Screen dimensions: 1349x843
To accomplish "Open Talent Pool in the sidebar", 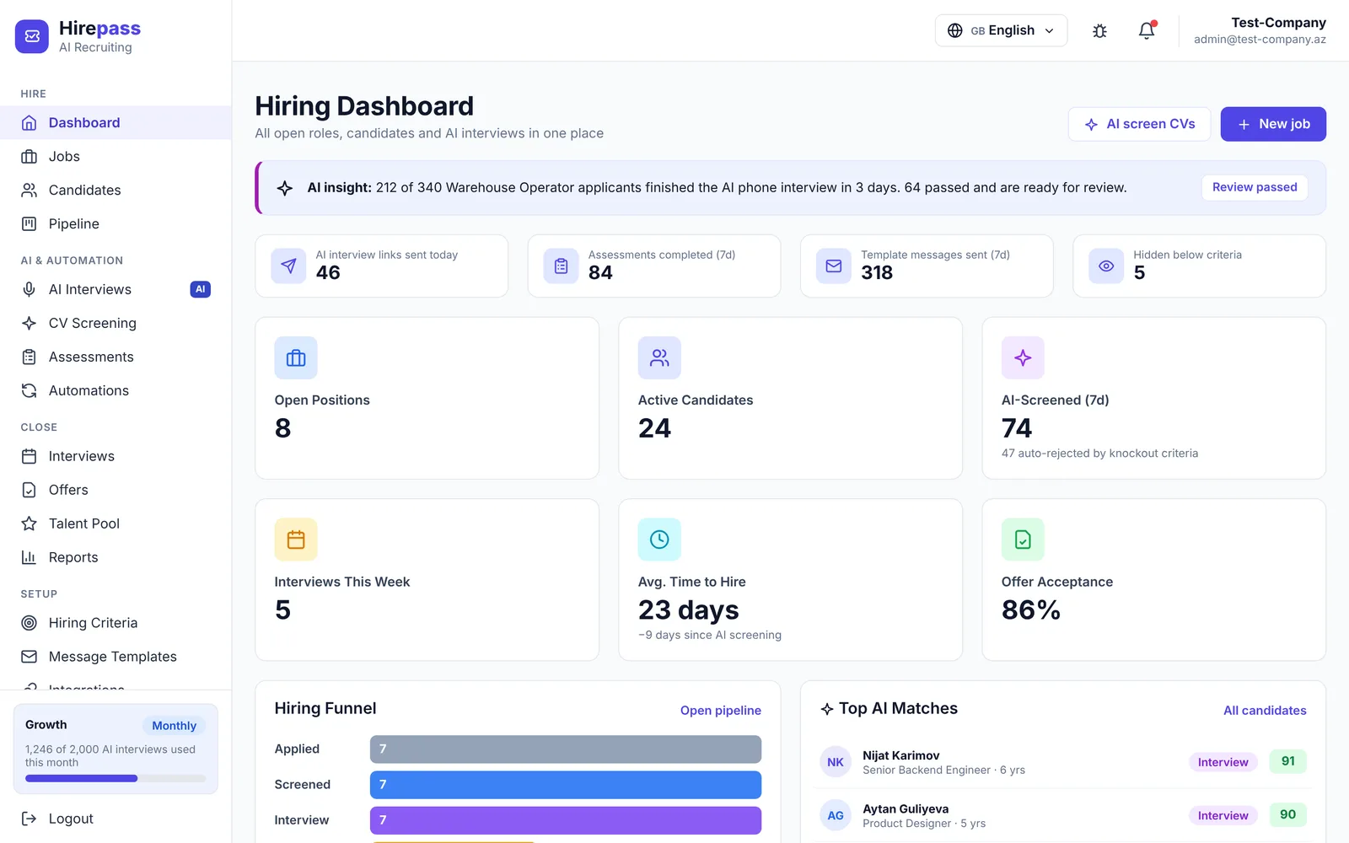I will point(116,524).
